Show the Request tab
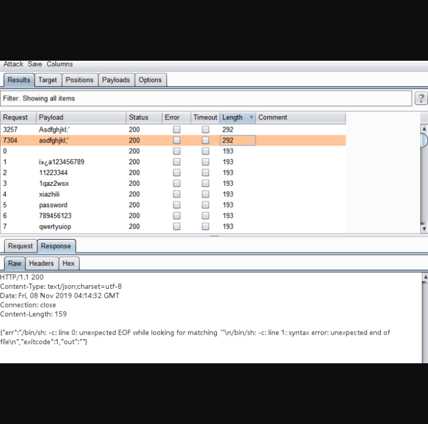The width and height of the screenshot is (428, 424). click(21, 246)
